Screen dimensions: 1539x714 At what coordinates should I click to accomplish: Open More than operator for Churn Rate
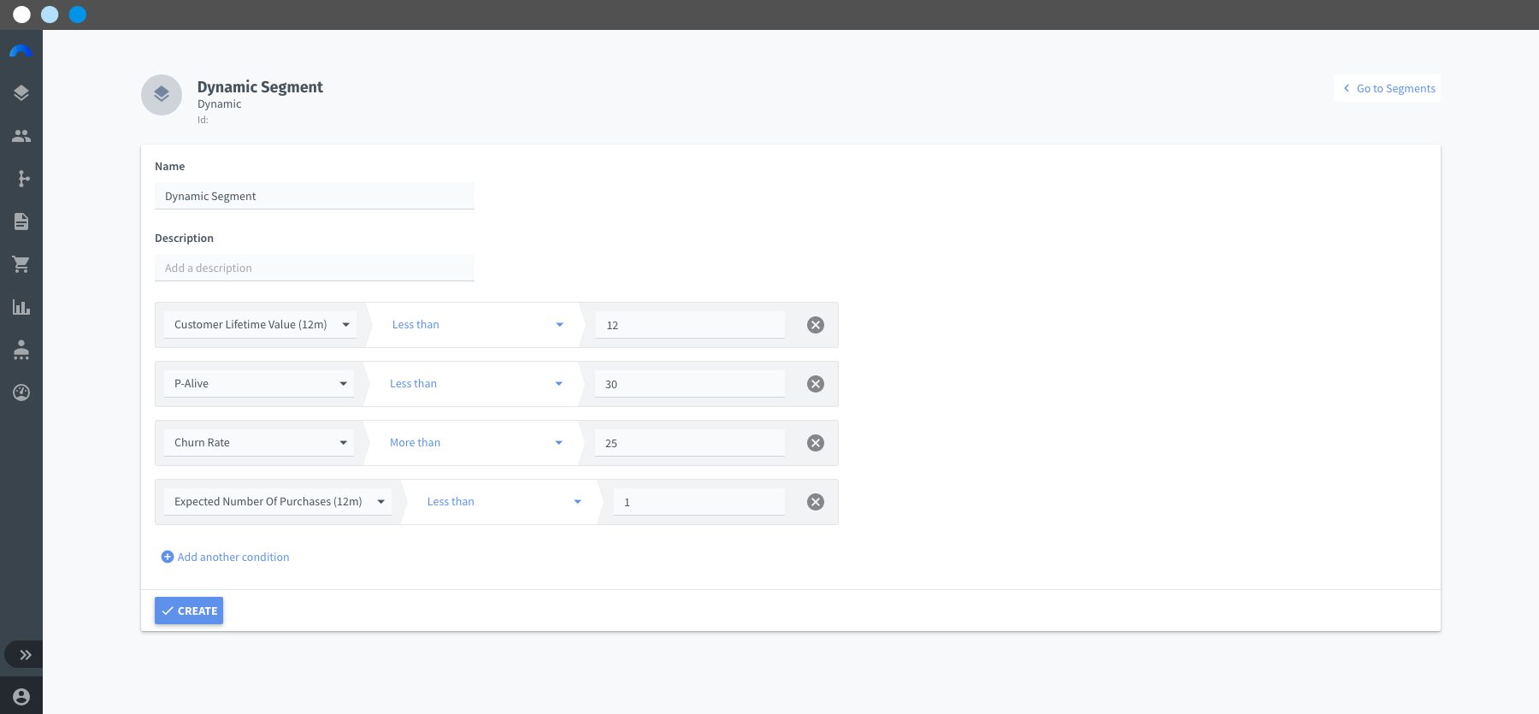click(475, 443)
